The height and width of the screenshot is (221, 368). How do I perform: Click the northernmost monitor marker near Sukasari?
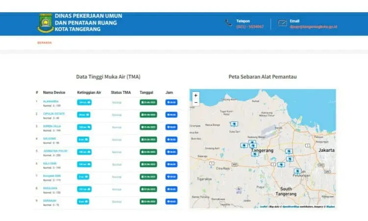[x=234, y=124]
